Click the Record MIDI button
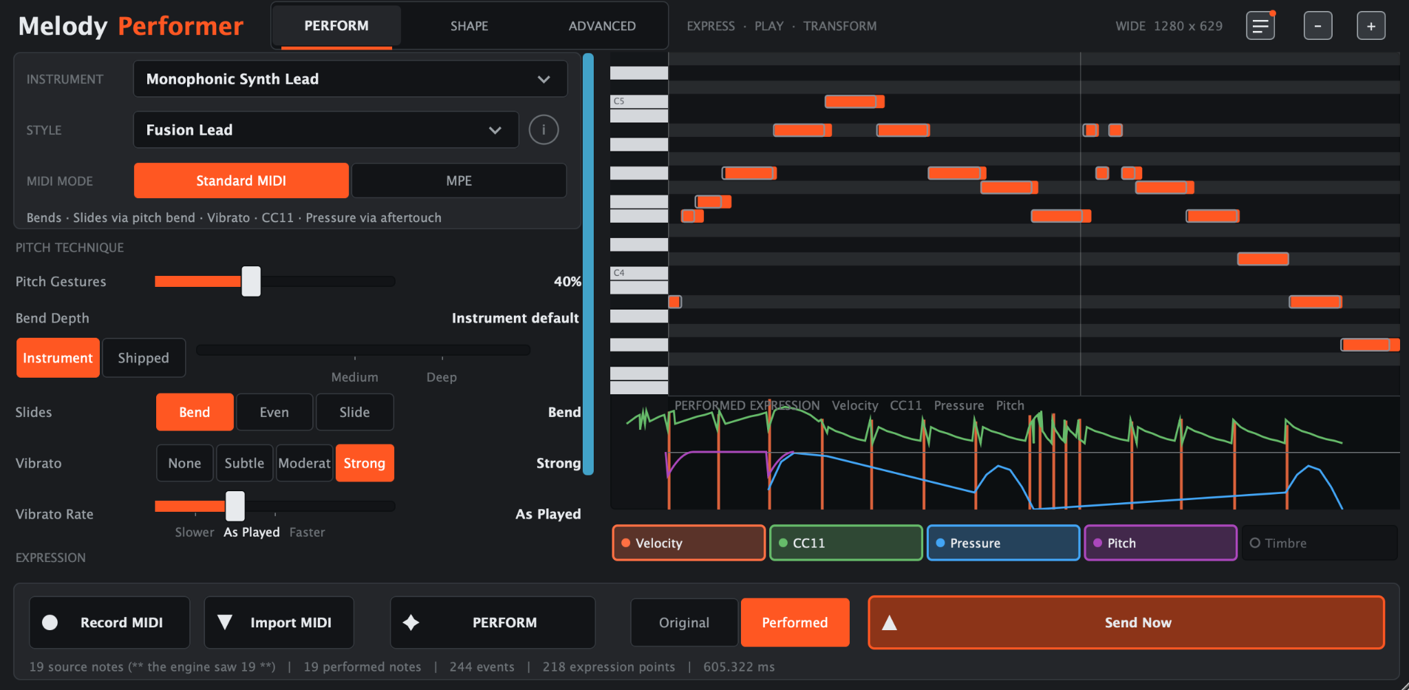The width and height of the screenshot is (1409, 690). [x=109, y=623]
